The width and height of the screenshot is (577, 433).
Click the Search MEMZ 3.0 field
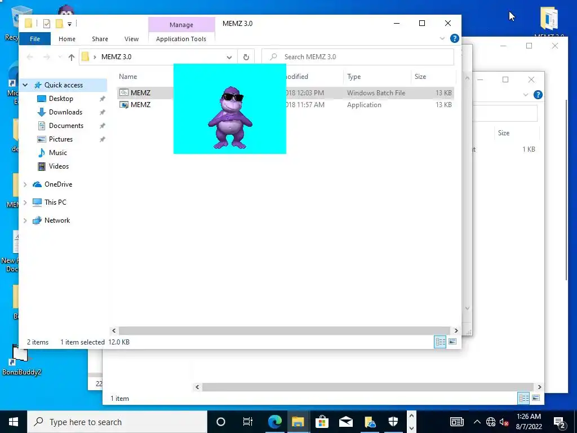pyautogui.click(x=358, y=57)
